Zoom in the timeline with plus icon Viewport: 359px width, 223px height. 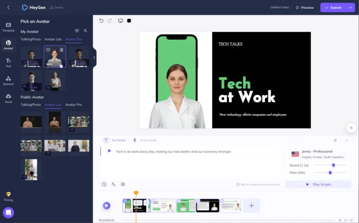pyautogui.click(x=340, y=220)
